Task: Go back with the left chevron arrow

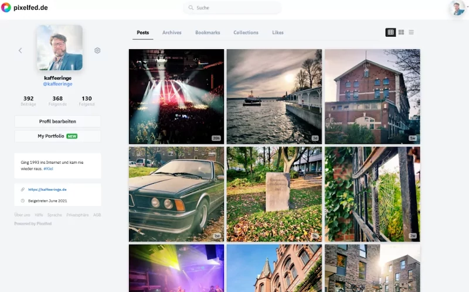Action: pyautogui.click(x=21, y=50)
